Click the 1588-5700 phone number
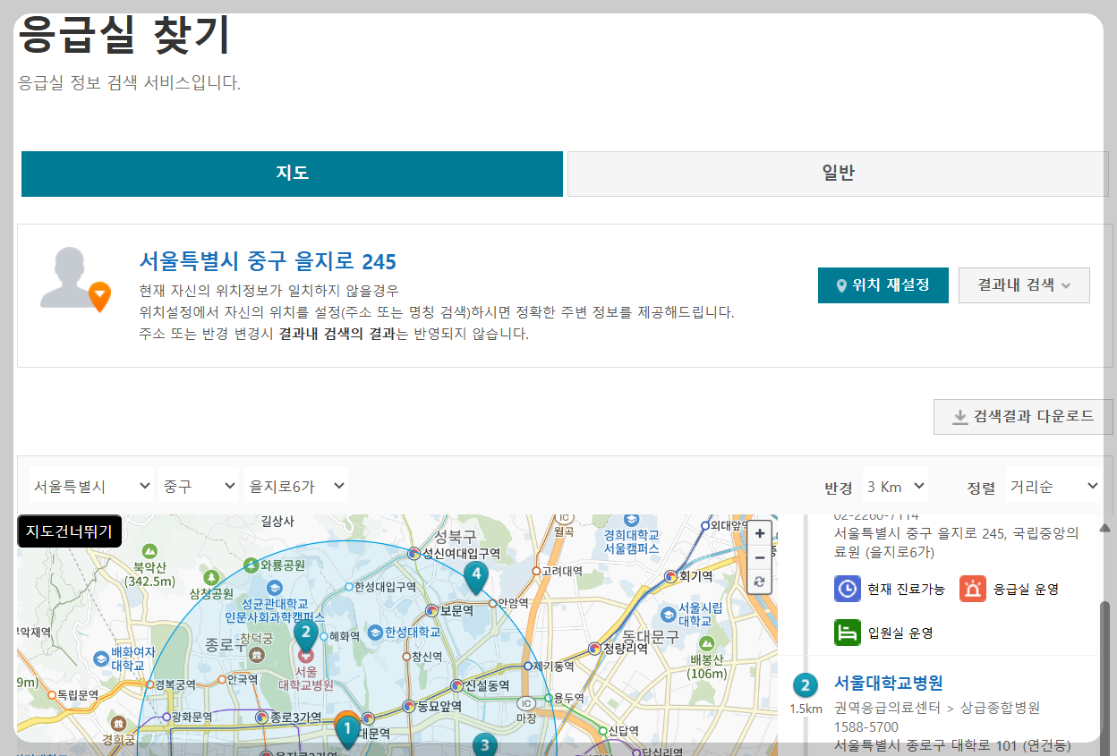 (x=866, y=727)
